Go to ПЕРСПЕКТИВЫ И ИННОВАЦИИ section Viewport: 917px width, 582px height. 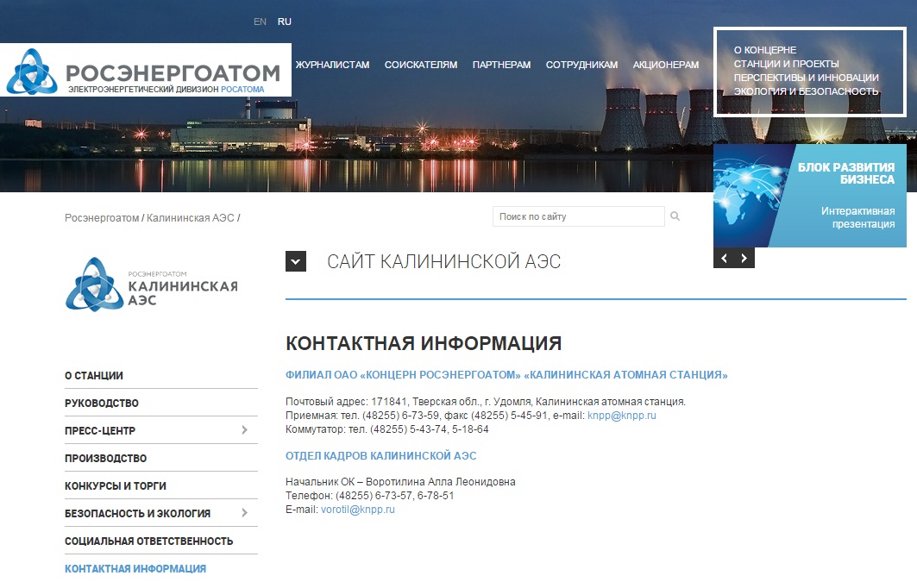click(x=806, y=78)
